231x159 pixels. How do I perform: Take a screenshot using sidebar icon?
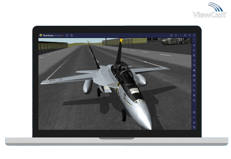point(194,80)
